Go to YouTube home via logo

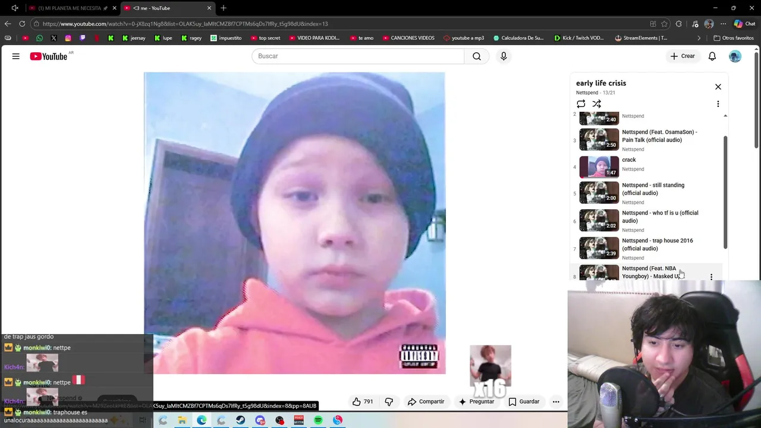[x=49, y=56]
